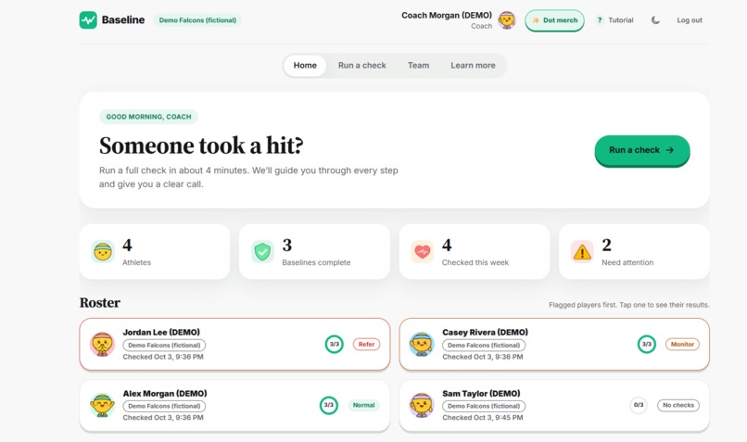Open the Alex Morgan (DEMO) roster name
Screen dimensions: 747x442
[x=165, y=394]
